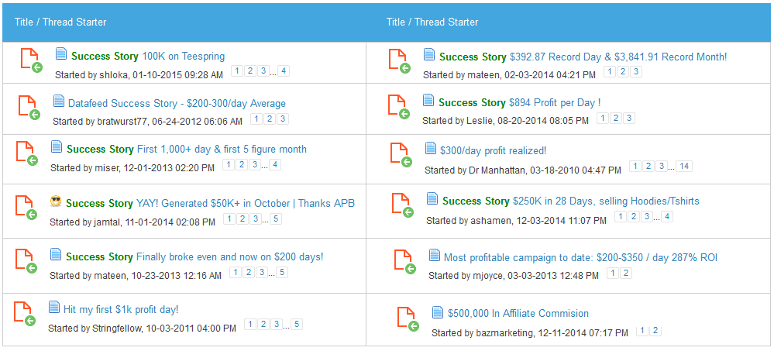Open $250K in 28 Days, selling Hoodies/Tshirts thread

click(606, 201)
